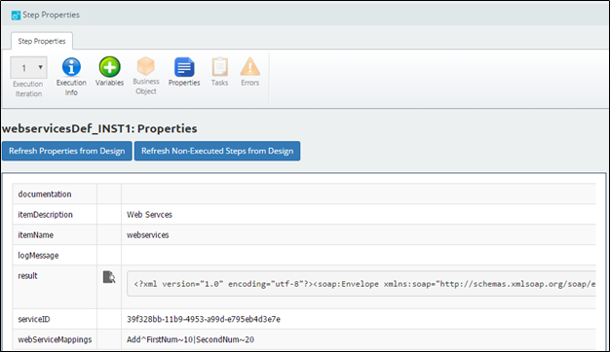610x352 pixels.
Task: Click the serviceID GUID value
Action: coord(204,319)
